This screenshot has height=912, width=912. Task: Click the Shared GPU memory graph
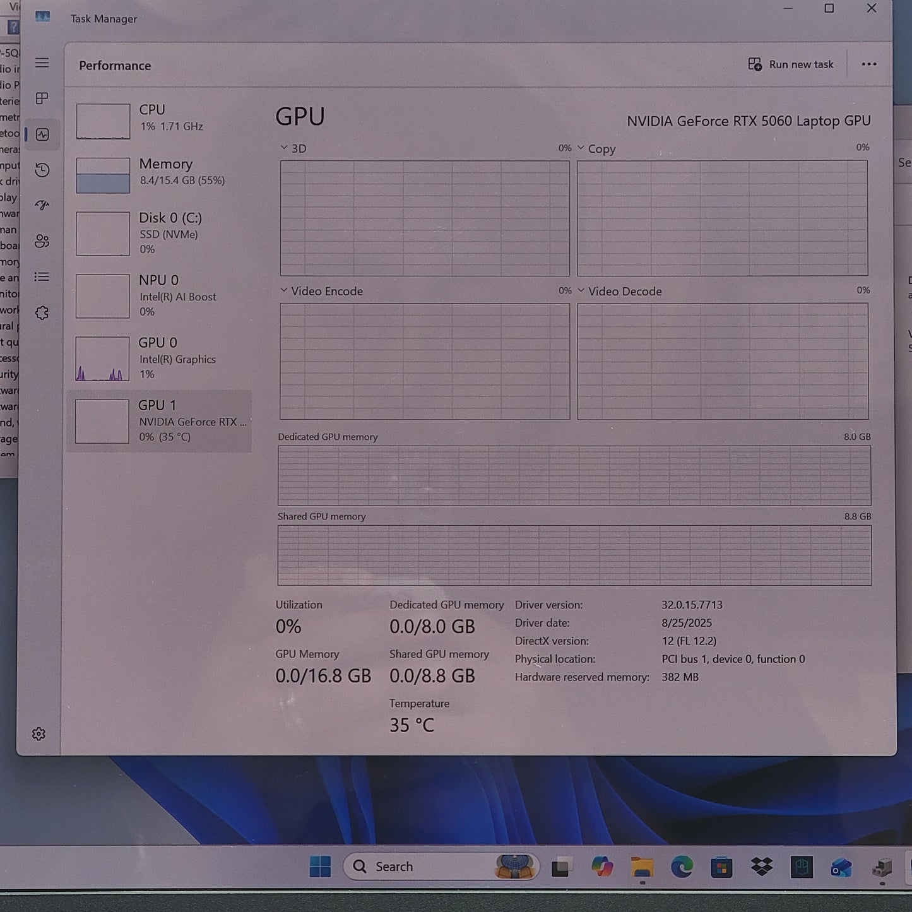click(574, 555)
